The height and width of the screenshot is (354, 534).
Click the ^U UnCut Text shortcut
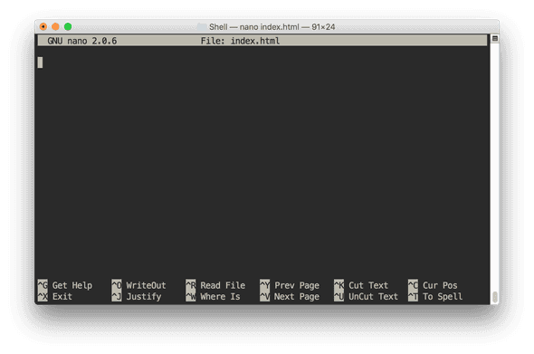click(366, 296)
